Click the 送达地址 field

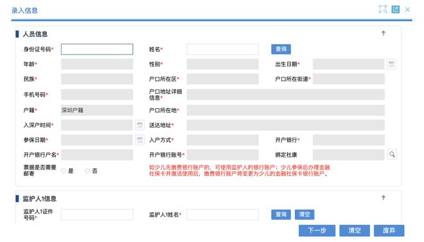point(285,125)
